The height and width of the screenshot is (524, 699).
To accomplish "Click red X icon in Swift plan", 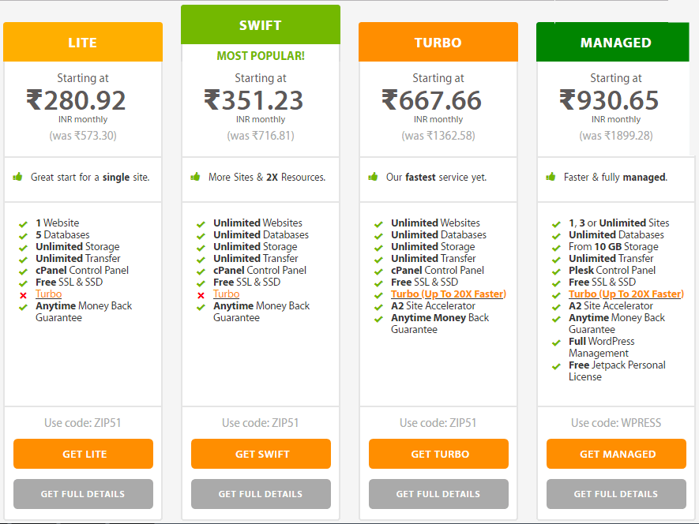I will [x=201, y=294].
